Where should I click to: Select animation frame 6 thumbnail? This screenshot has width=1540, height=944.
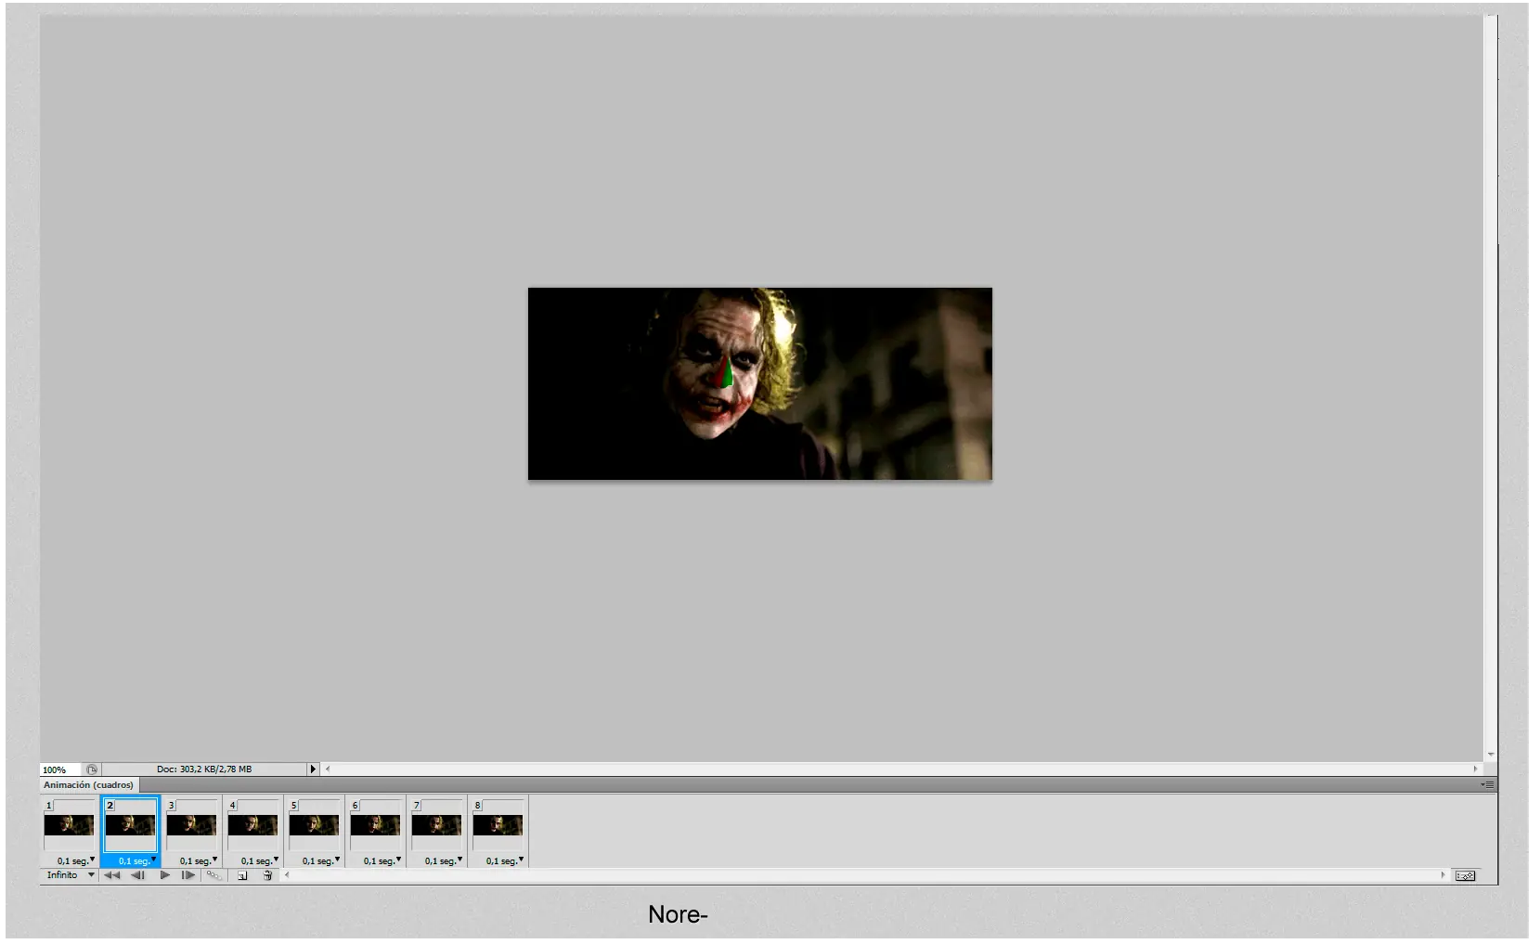[x=375, y=825]
